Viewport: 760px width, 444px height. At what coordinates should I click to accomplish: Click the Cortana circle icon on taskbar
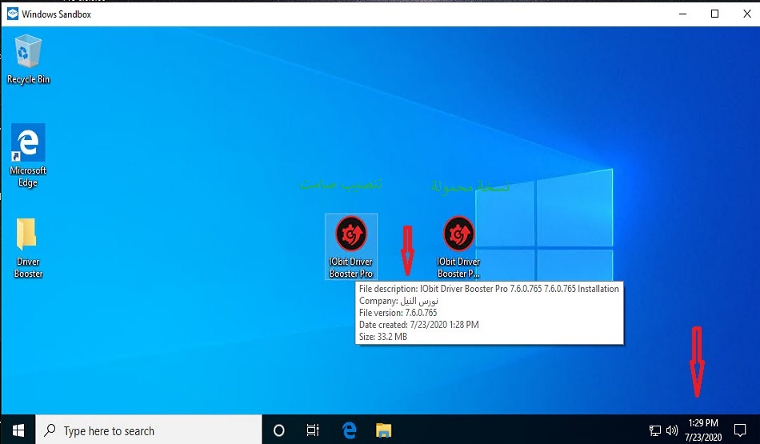click(x=279, y=430)
